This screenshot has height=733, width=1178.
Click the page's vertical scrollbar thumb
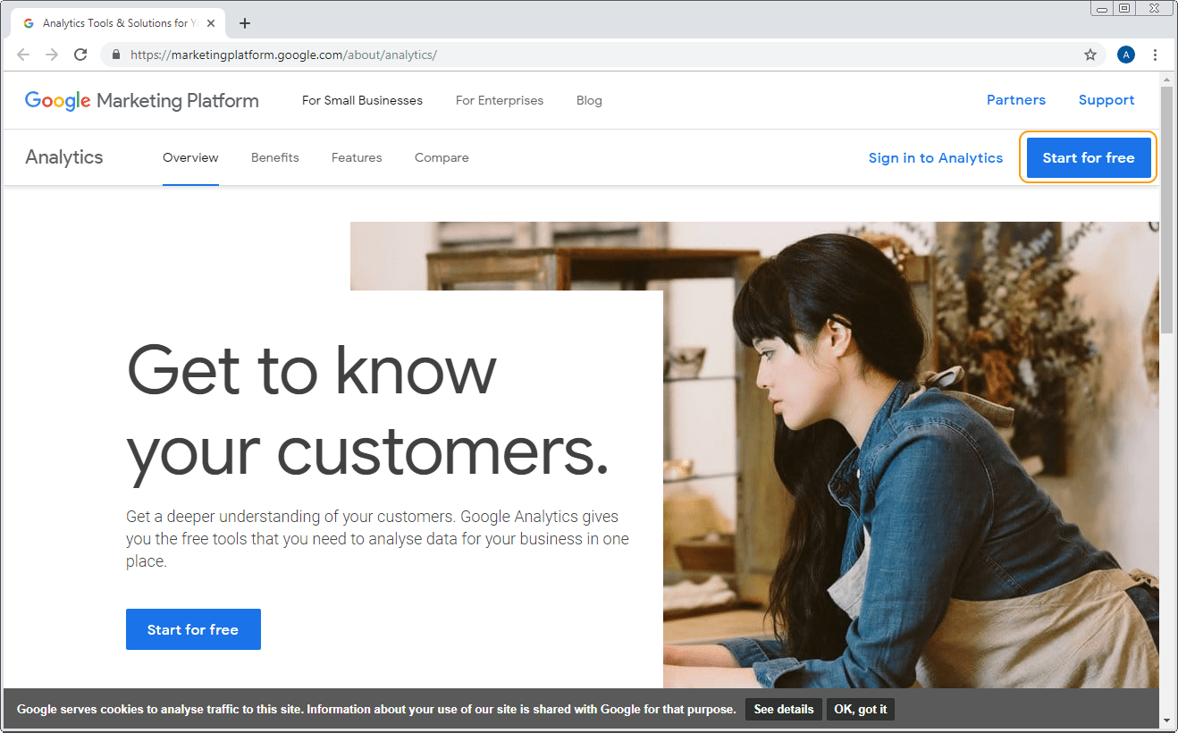1167,210
